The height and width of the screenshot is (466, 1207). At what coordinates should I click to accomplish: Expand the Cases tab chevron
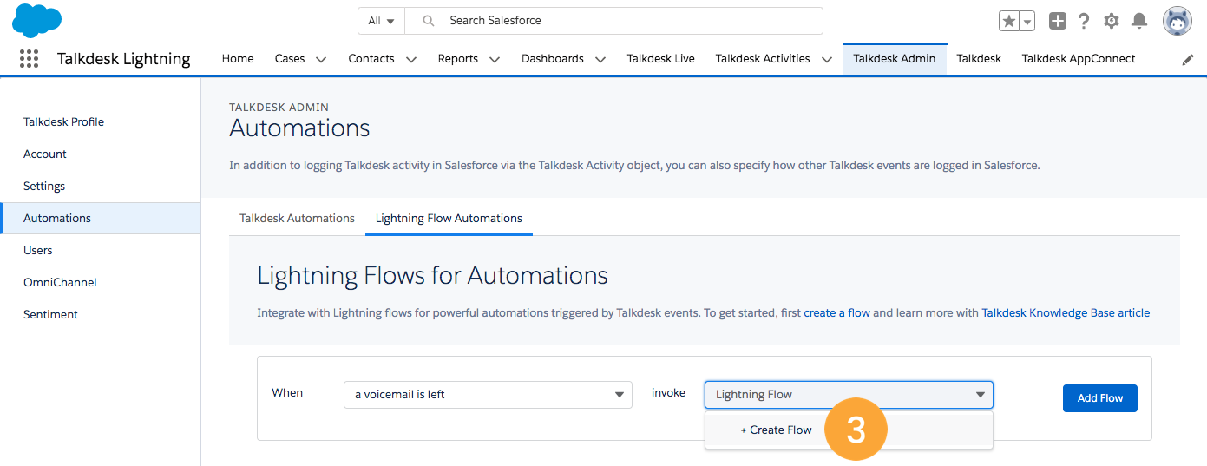(321, 60)
